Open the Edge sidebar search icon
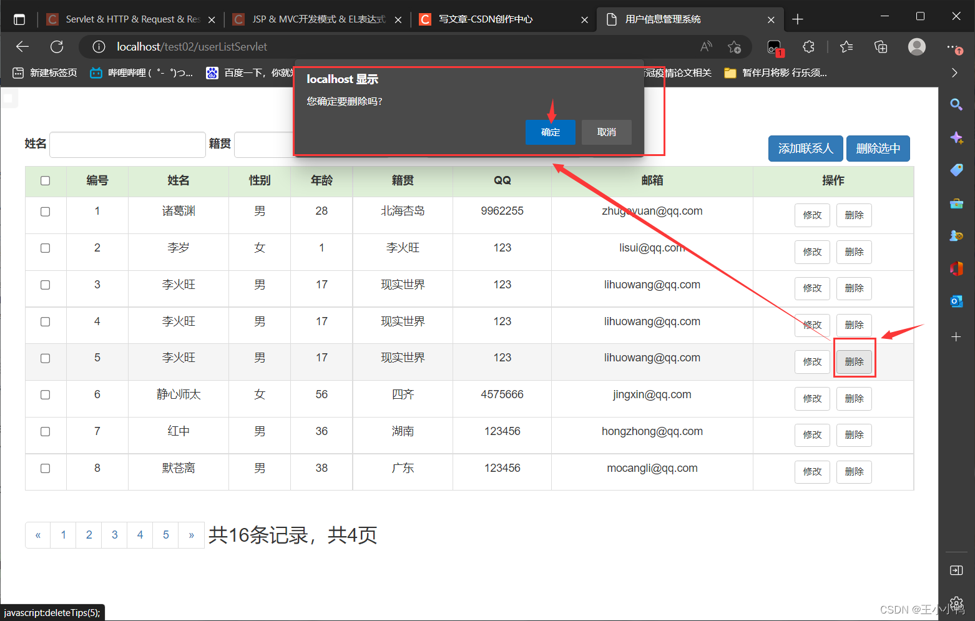Image resolution: width=975 pixels, height=621 pixels. click(x=956, y=104)
